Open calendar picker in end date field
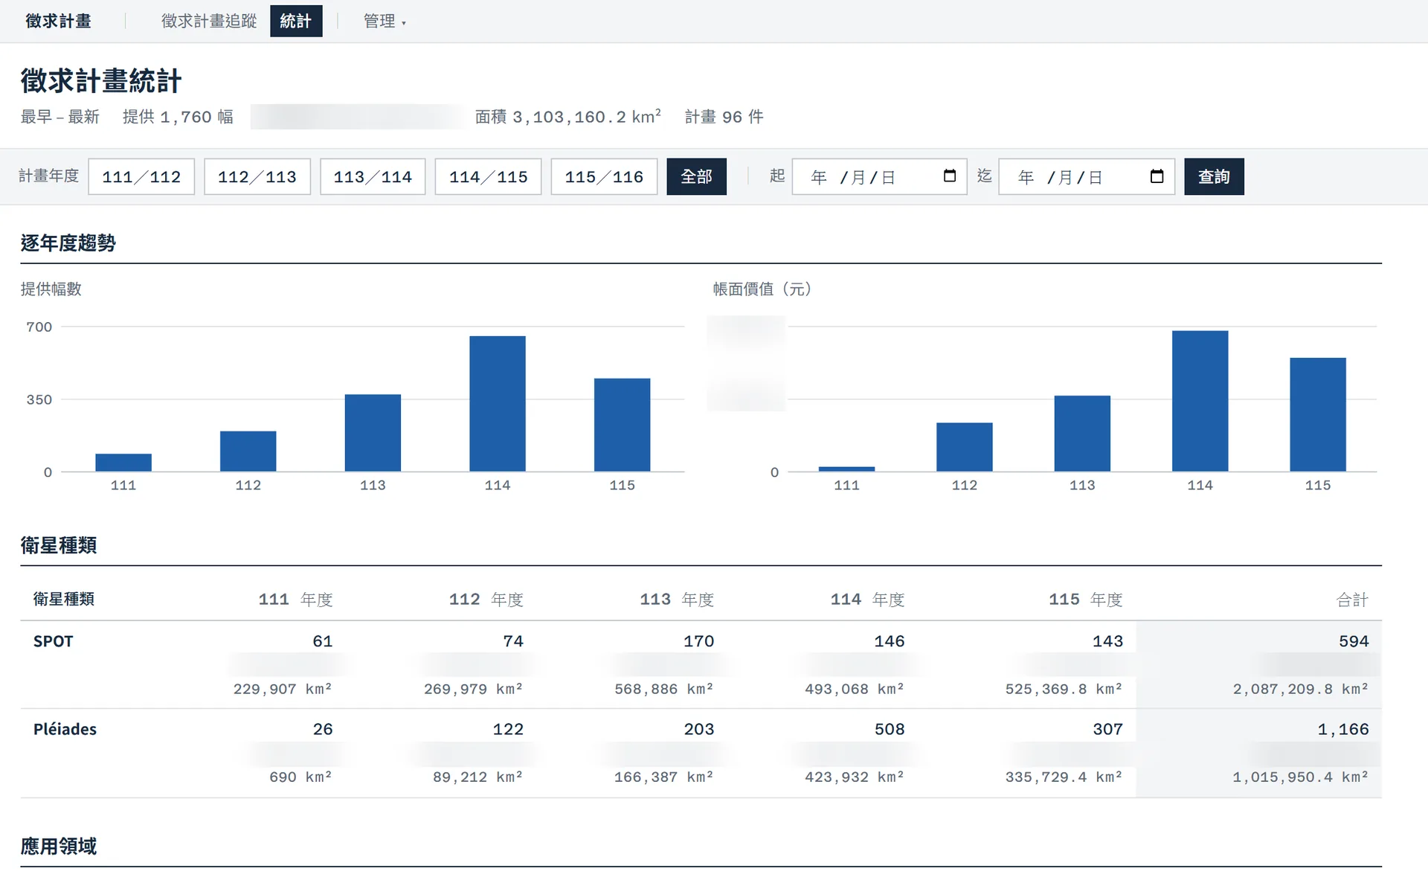 click(1157, 176)
